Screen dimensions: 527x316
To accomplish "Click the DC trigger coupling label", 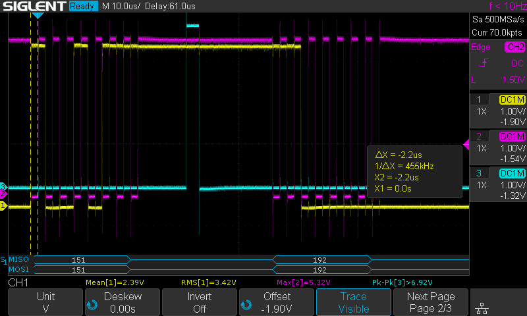I will coord(518,63).
